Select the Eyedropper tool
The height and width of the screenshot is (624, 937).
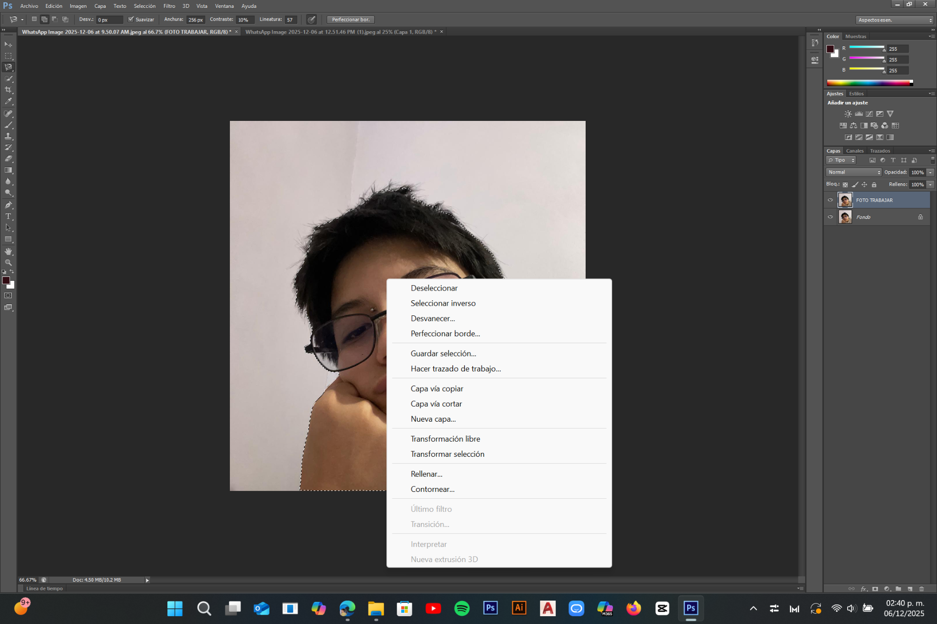click(x=8, y=101)
